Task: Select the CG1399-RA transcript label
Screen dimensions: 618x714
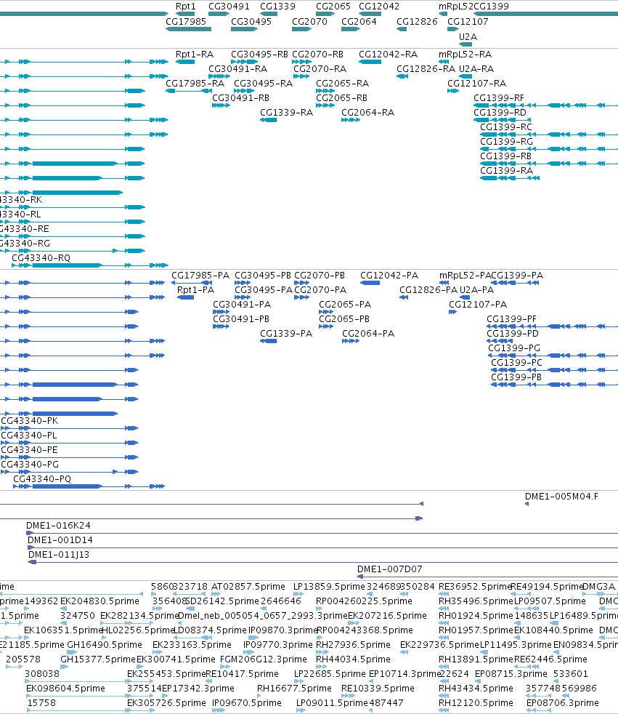Action: (x=507, y=171)
